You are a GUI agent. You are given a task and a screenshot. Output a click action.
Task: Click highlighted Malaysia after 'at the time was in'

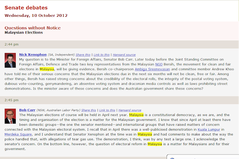pyautogui.click(x=145, y=134)
